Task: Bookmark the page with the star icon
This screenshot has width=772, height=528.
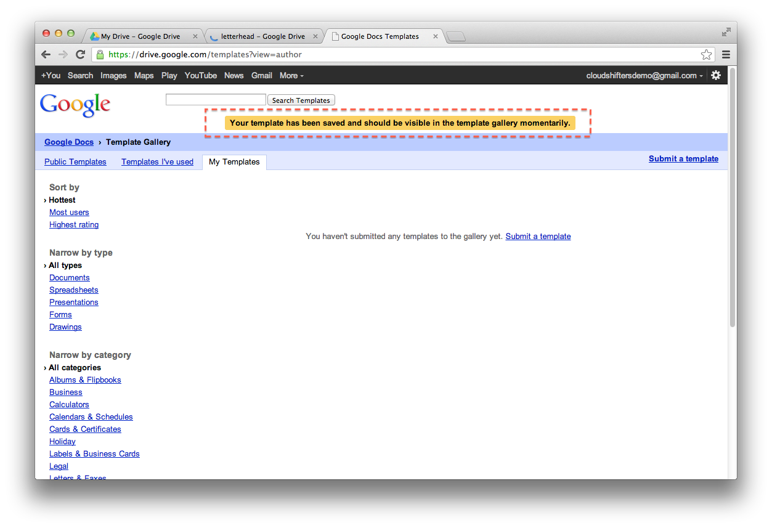Action: point(706,55)
